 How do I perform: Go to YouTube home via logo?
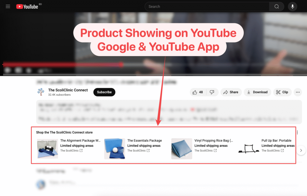(x=27, y=7)
